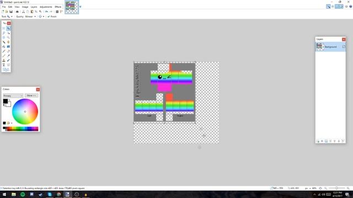Viewport: 353px width, 198px height.
Task: Click the Copy toolbar icon
Action: (28, 12)
